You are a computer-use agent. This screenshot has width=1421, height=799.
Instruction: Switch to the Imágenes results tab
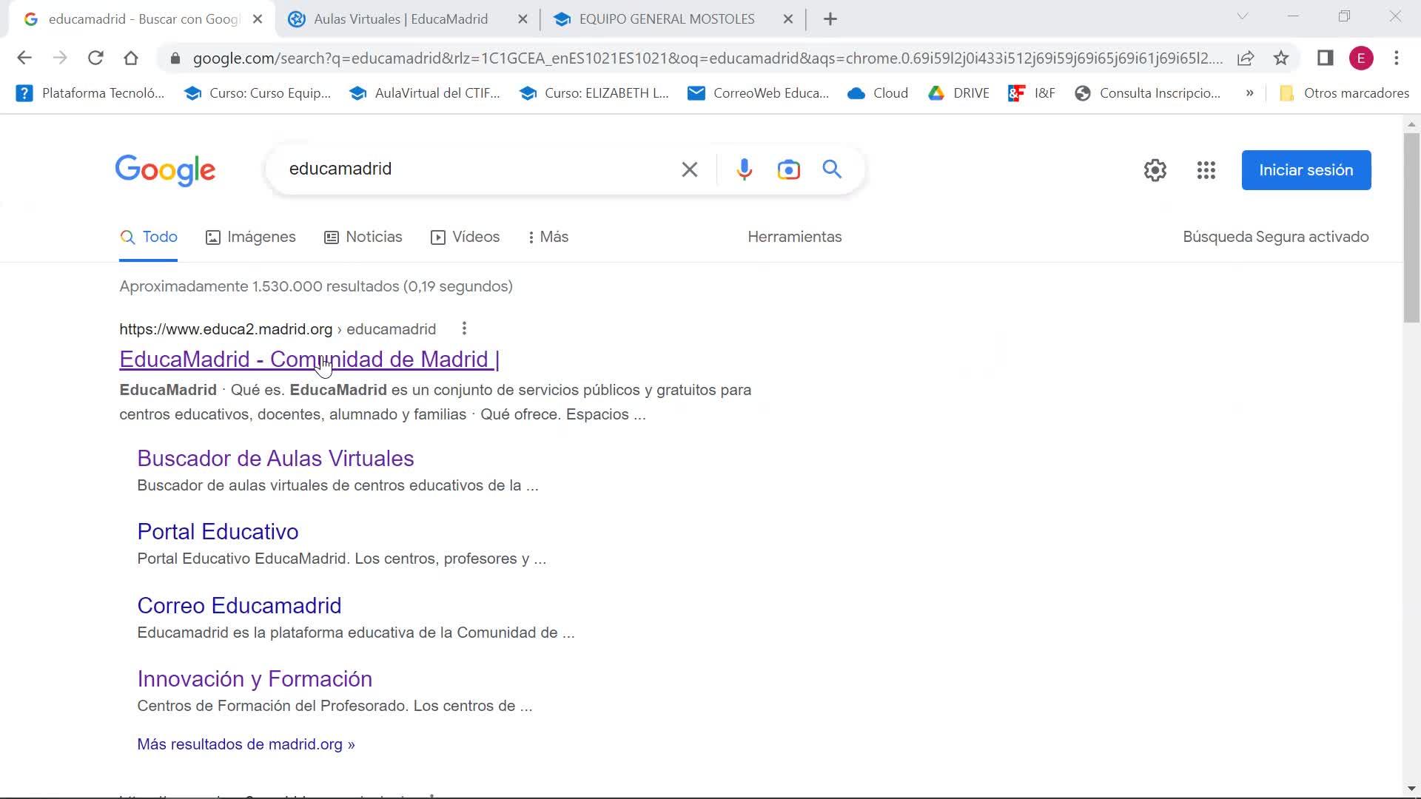tap(250, 237)
